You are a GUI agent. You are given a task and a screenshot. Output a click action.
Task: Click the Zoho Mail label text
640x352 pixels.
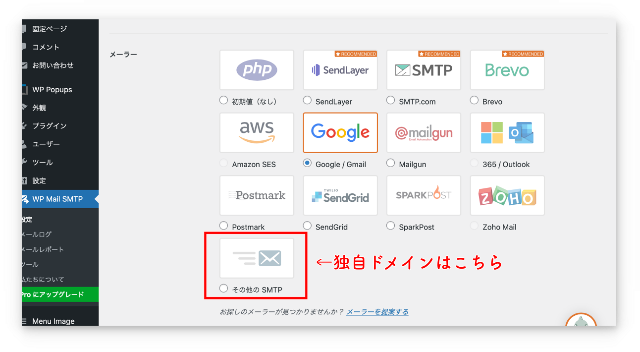(x=500, y=227)
